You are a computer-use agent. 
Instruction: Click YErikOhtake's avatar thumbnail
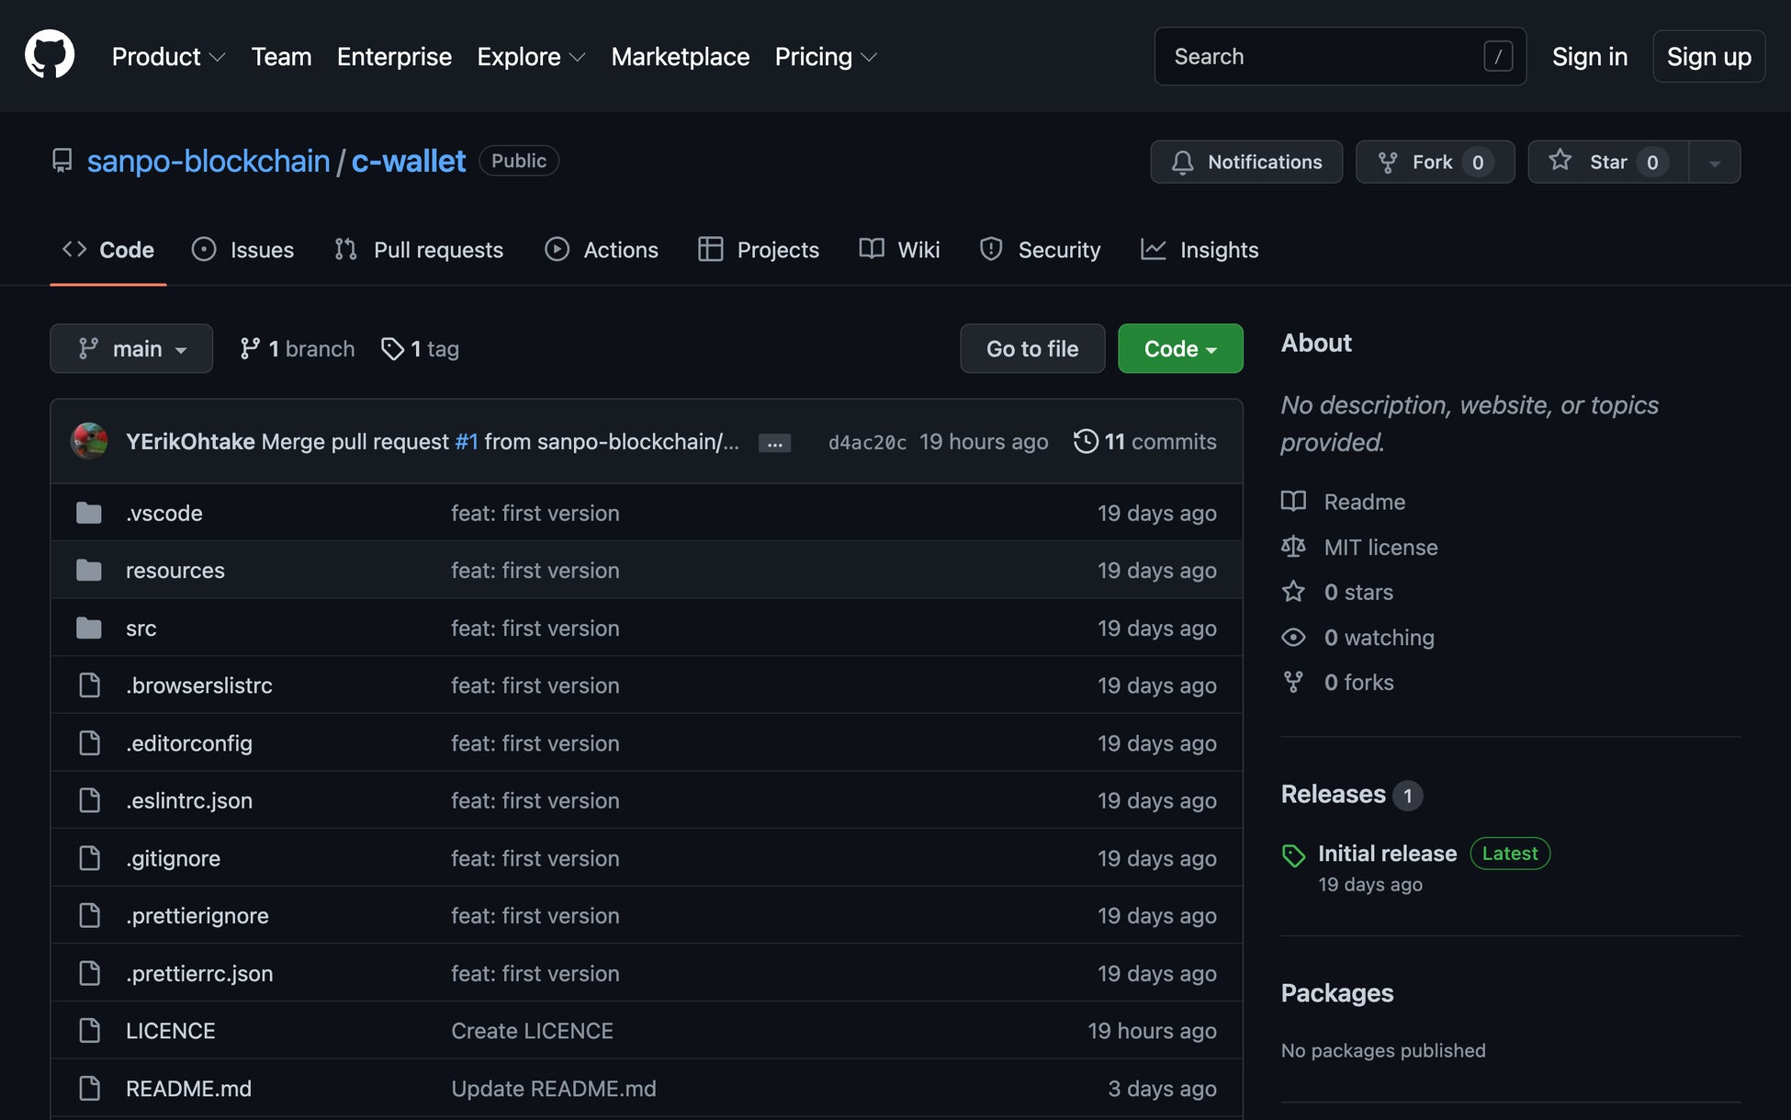click(x=89, y=441)
